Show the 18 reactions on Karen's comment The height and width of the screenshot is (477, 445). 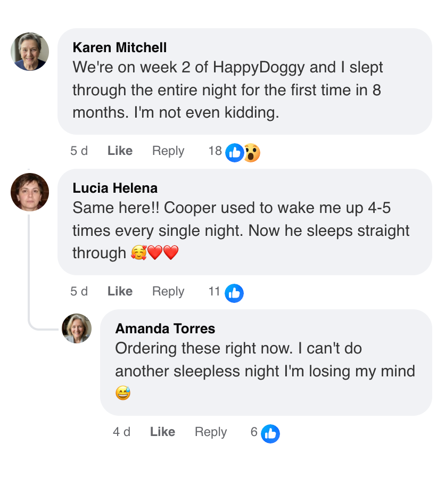point(215,151)
